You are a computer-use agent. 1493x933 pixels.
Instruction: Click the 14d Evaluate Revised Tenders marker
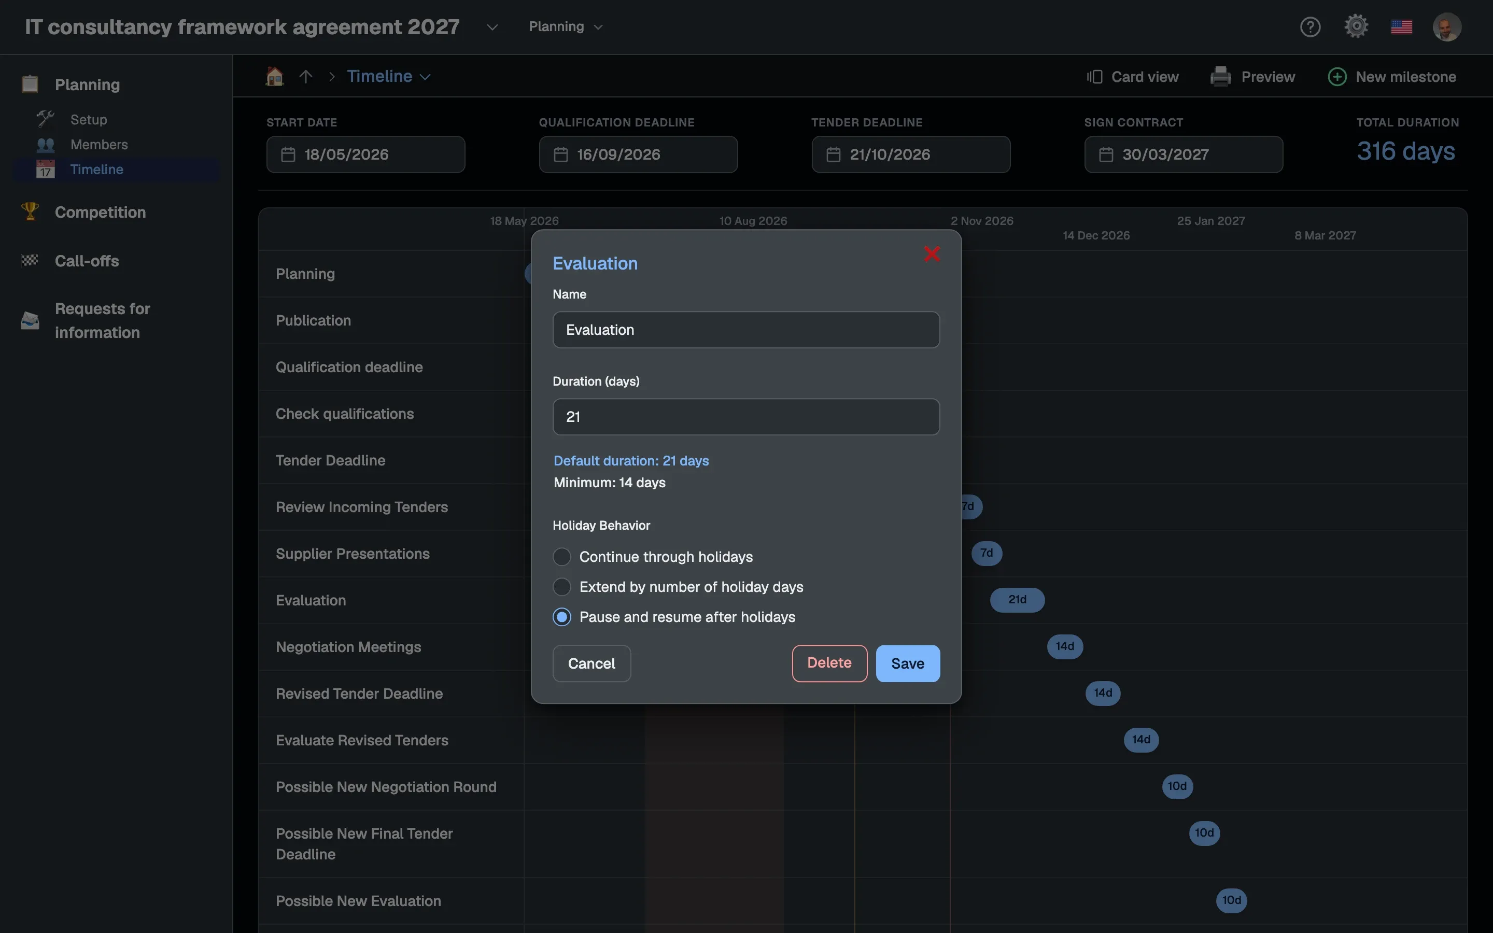[1140, 740]
